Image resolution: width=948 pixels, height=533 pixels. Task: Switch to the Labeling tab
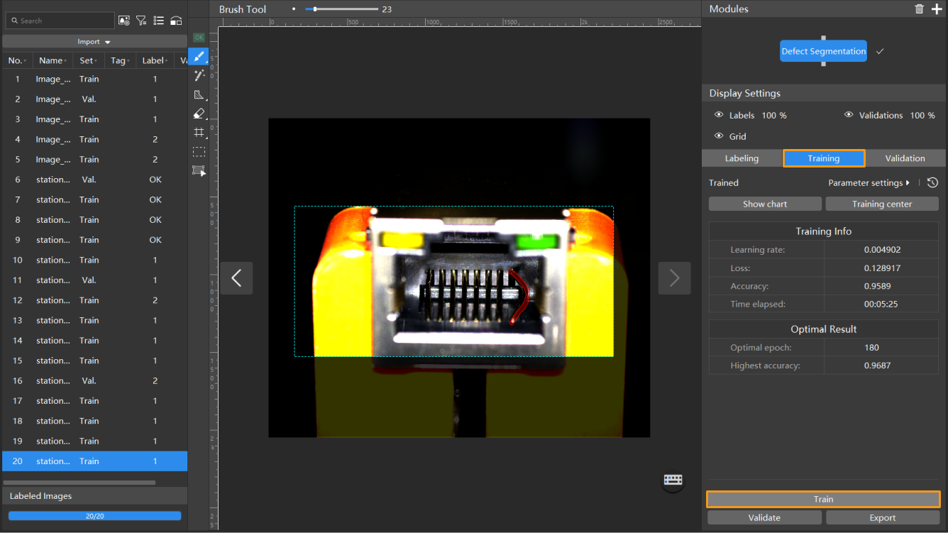tap(742, 158)
